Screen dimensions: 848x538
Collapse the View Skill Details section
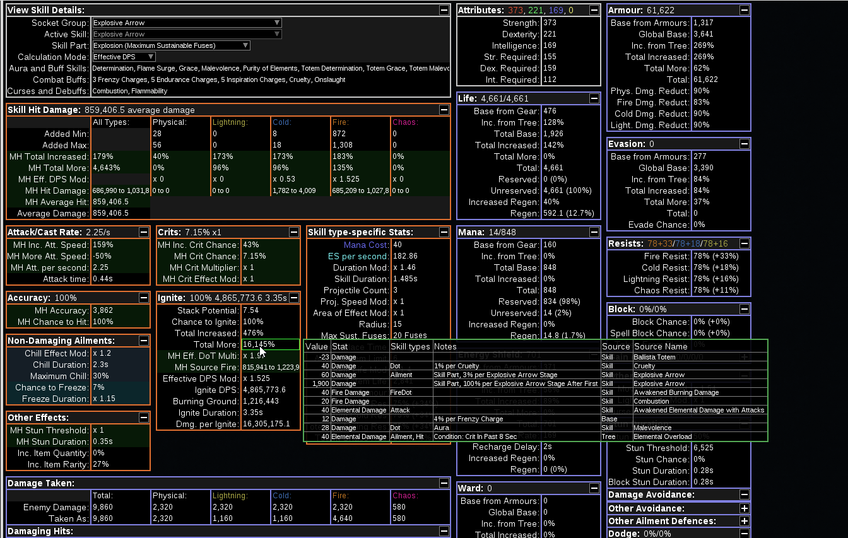point(444,10)
